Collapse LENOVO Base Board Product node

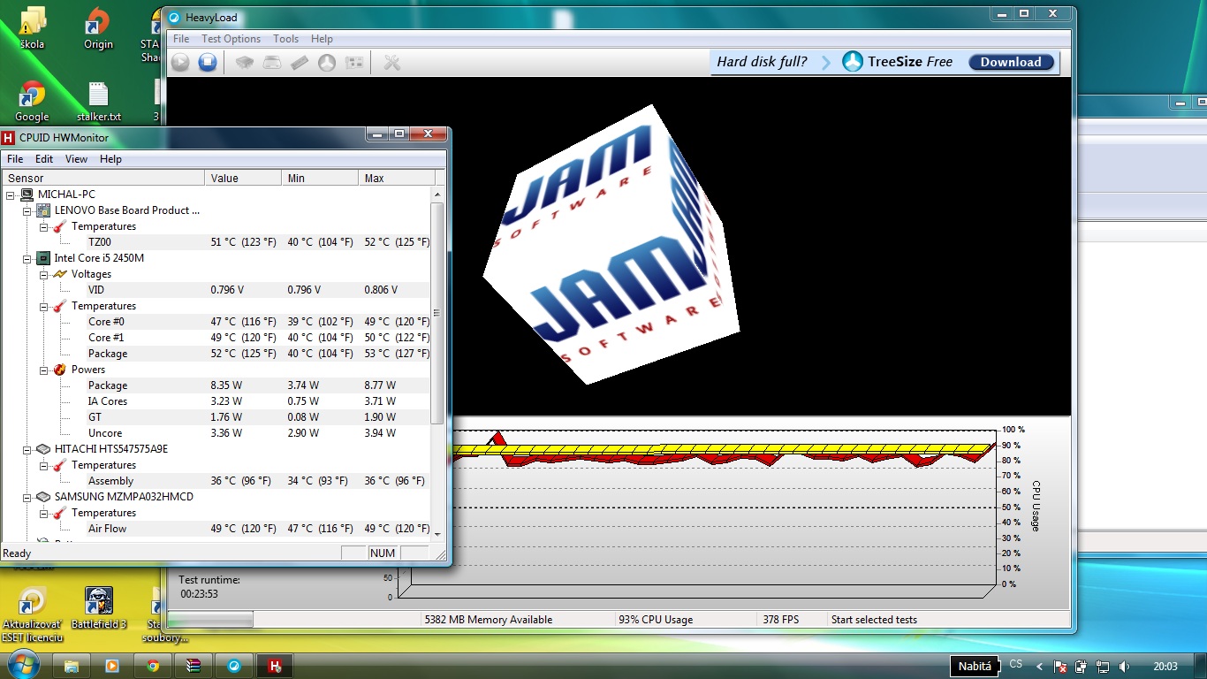coord(27,210)
